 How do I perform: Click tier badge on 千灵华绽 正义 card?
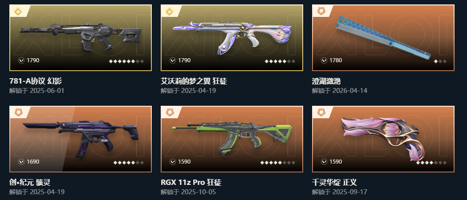(321, 113)
